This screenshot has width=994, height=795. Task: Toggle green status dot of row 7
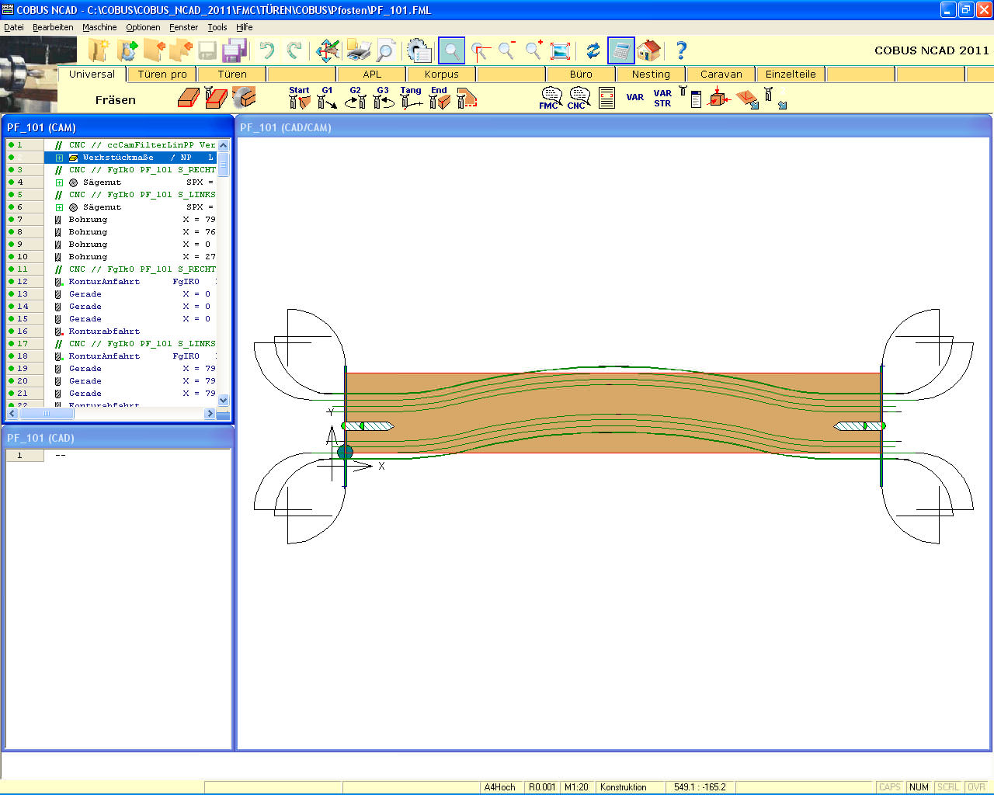click(x=11, y=220)
